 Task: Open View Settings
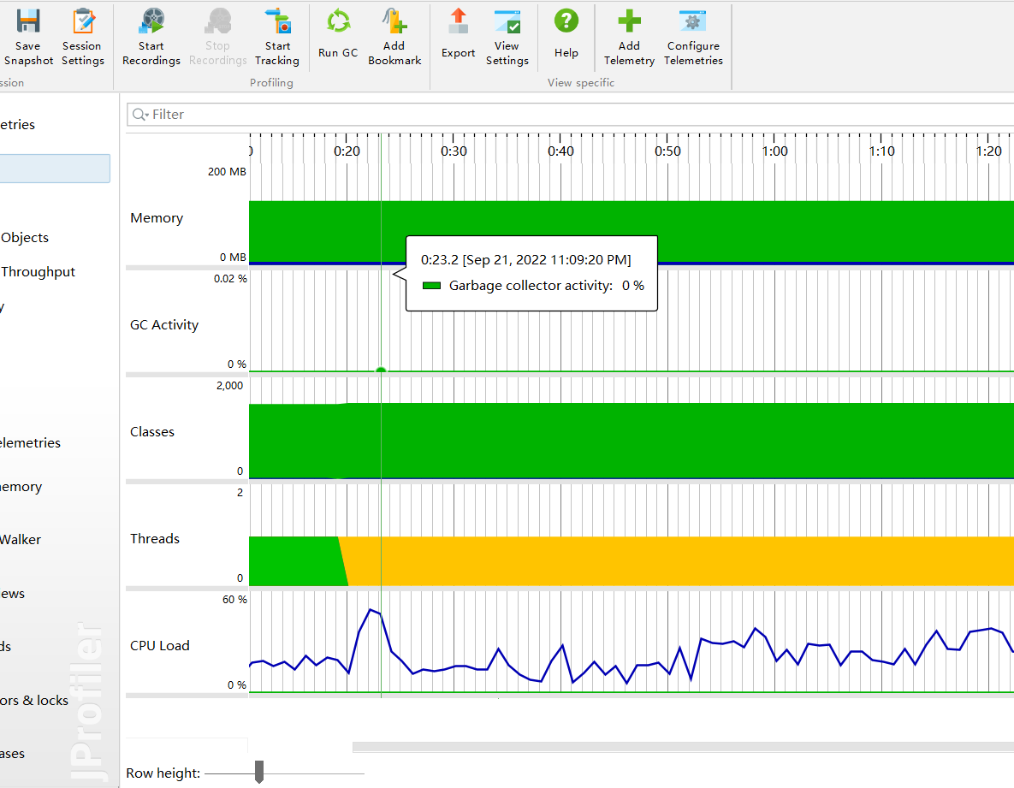507,22
